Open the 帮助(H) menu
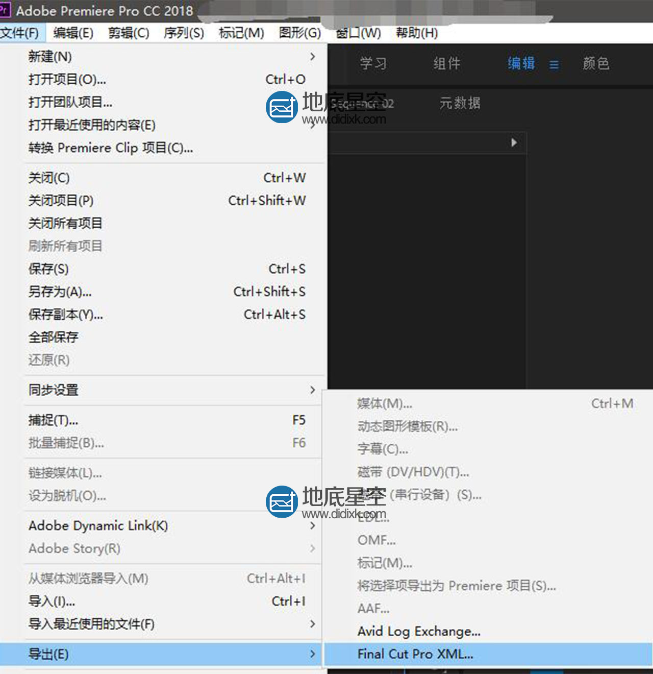The width and height of the screenshot is (653, 674). coord(417,33)
